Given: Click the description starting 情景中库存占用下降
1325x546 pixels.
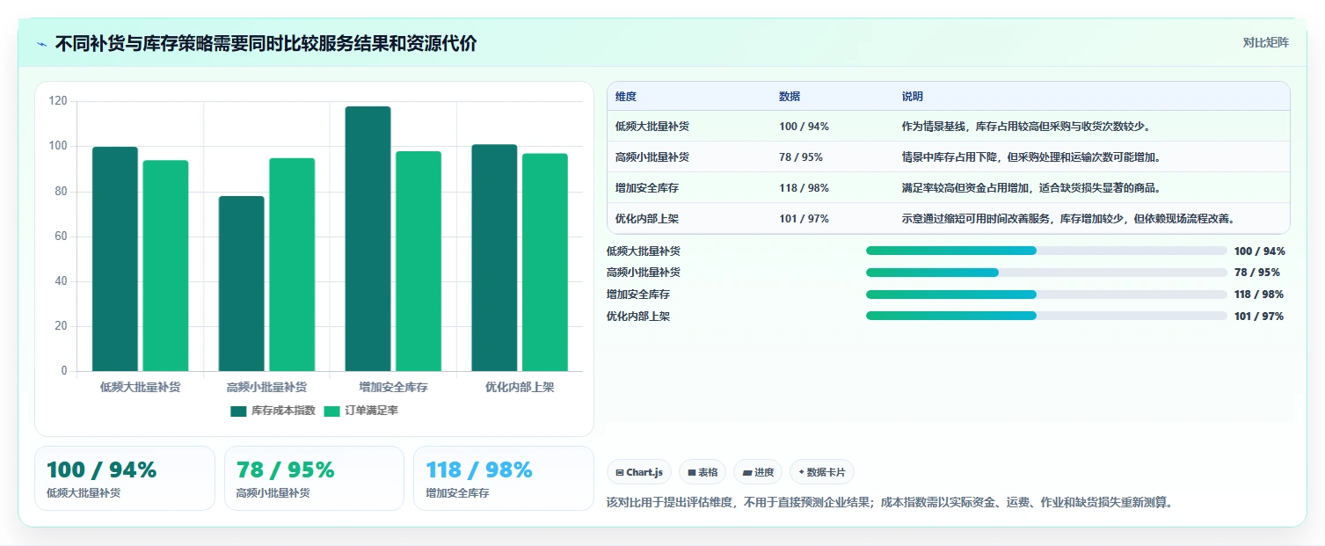Looking at the screenshot, I should tap(1031, 157).
